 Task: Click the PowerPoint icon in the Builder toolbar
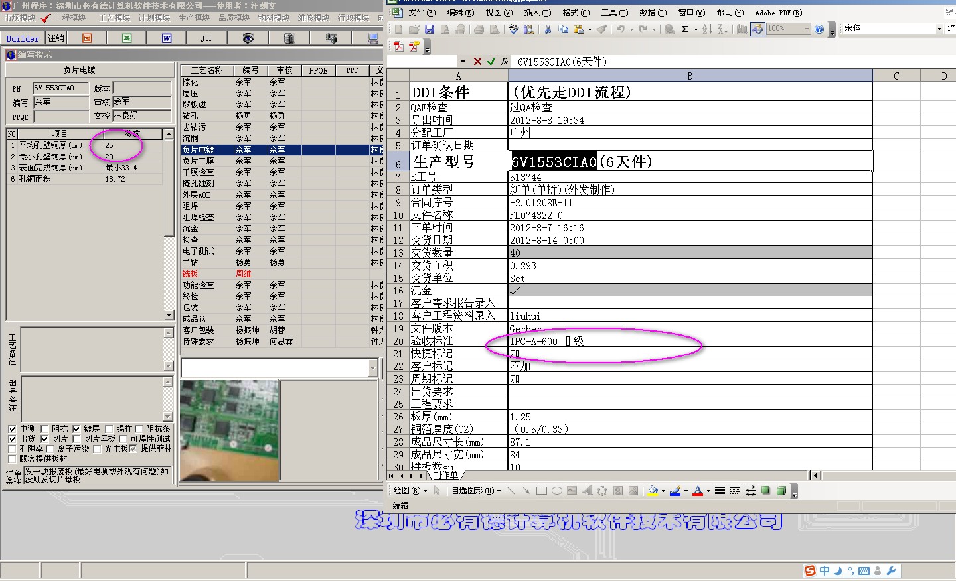click(87, 38)
